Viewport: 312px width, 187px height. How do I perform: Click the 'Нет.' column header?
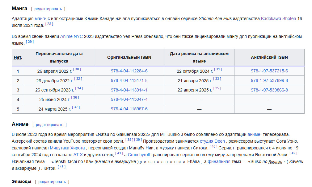coord(18,58)
